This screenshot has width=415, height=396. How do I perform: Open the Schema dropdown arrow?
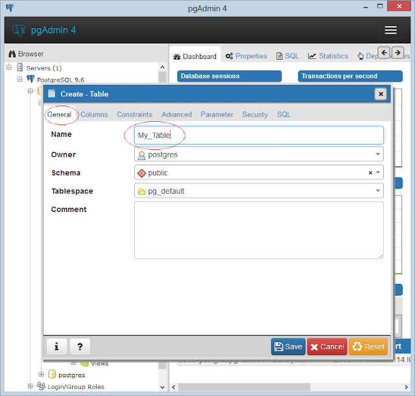click(x=378, y=172)
